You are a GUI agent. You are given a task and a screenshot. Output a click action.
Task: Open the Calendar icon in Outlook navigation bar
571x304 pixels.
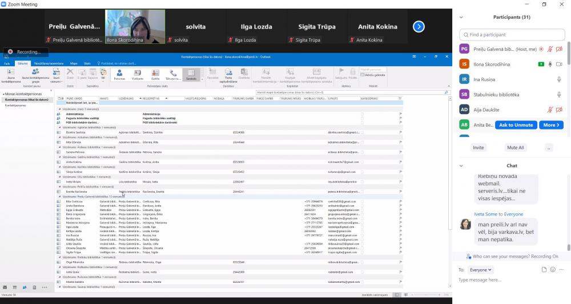pyautogui.click(x=15, y=287)
